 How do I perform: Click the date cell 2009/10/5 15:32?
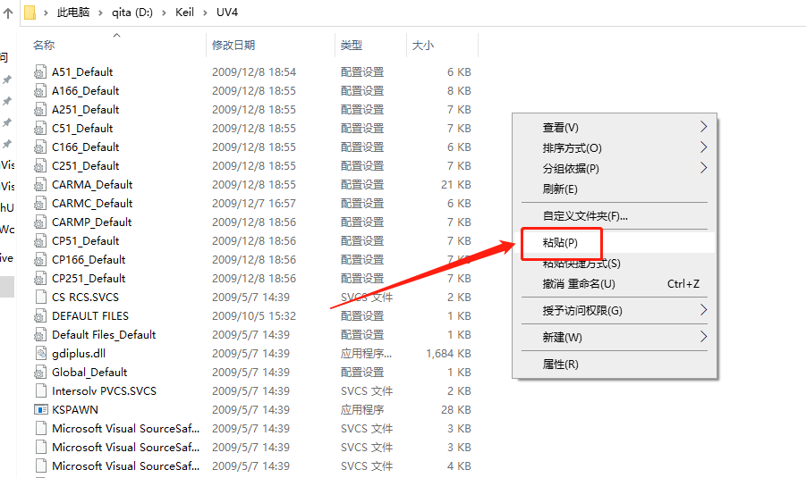click(x=254, y=315)
